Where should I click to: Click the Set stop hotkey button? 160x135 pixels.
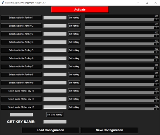[55, 115]
